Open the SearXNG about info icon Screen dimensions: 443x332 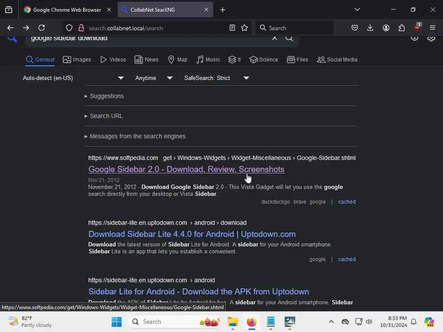click(x=414, y=38)
